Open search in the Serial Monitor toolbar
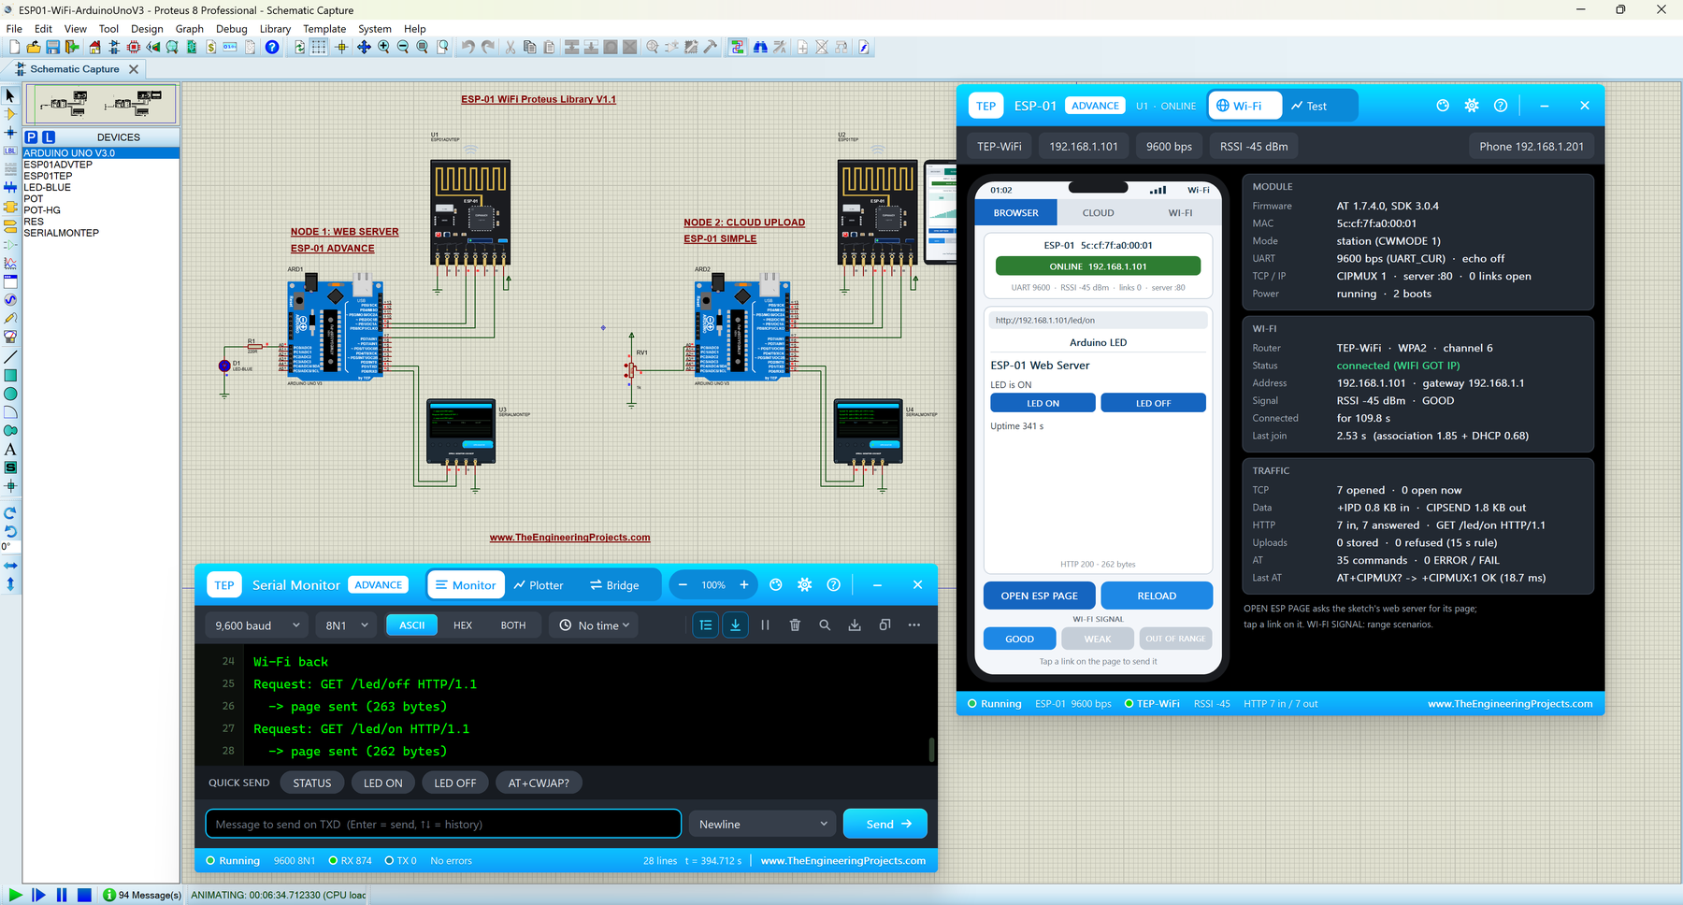The image size is (1683, 905). click(825, 625)
